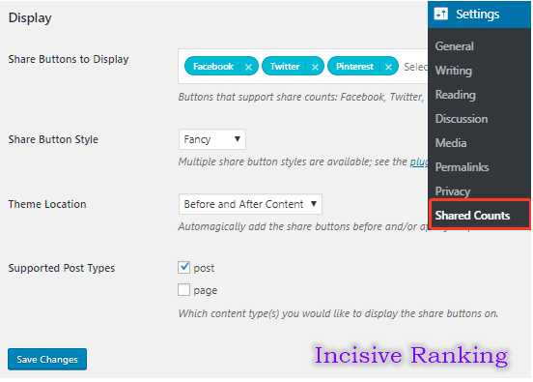Click the Settings menu icon

tap(441, 14)
